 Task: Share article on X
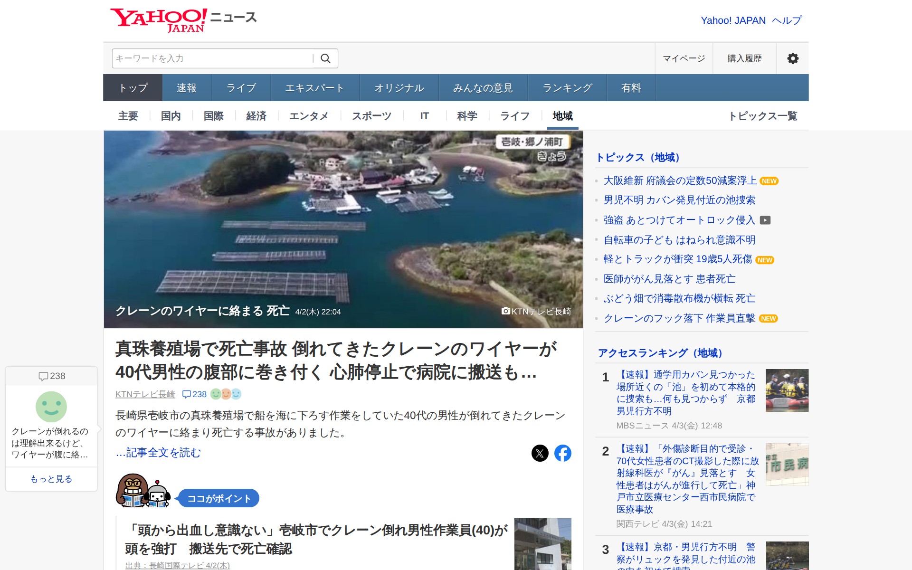(x=540, y=453)
